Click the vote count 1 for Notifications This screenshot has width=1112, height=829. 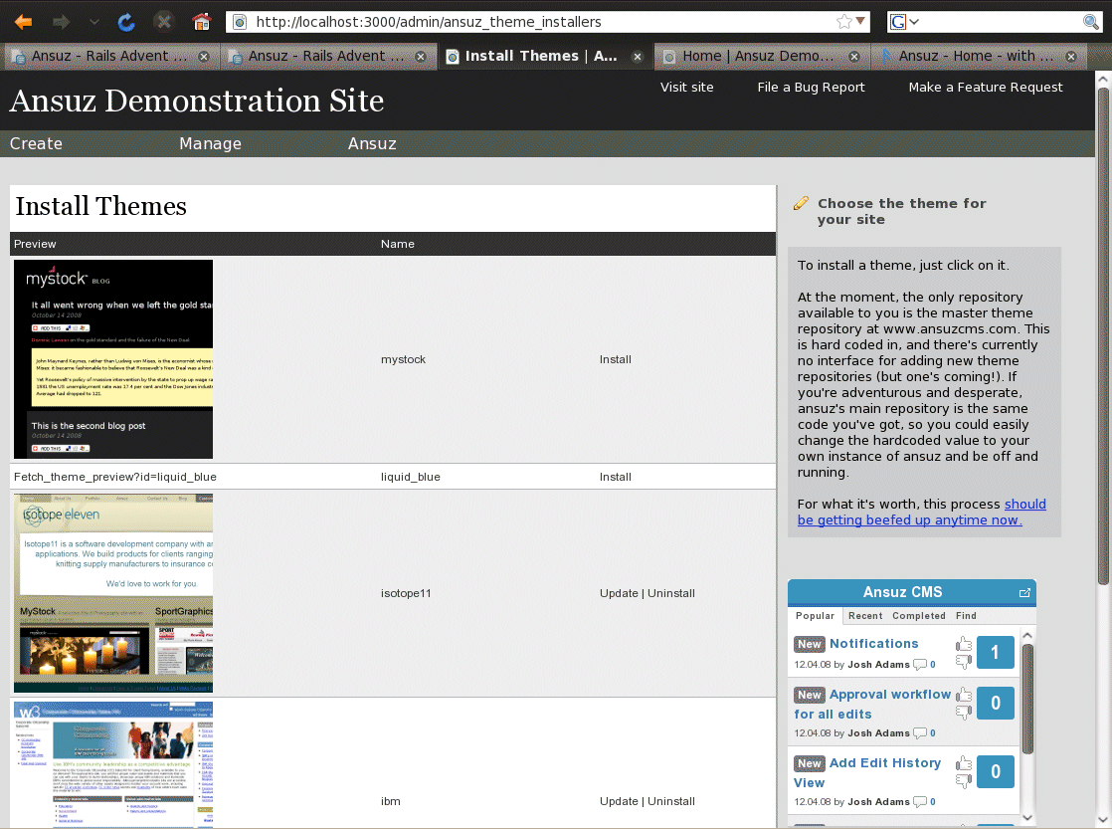[995, 652]
